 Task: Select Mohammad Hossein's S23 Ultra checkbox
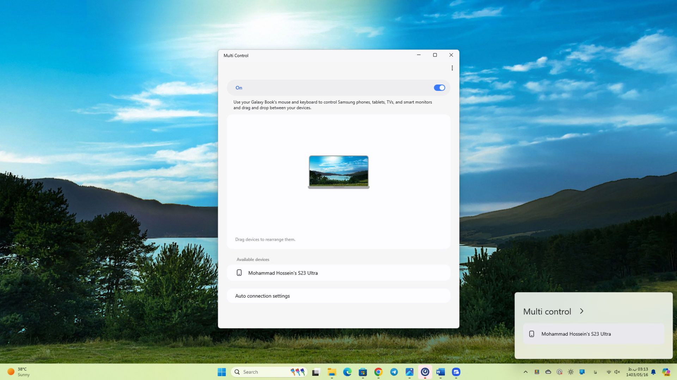point(239,273)
